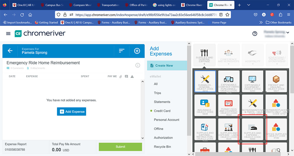This screenshot has height=156, width=294.
Task: Open Personal Account in eWallet list
Action: tap(166, 120)
